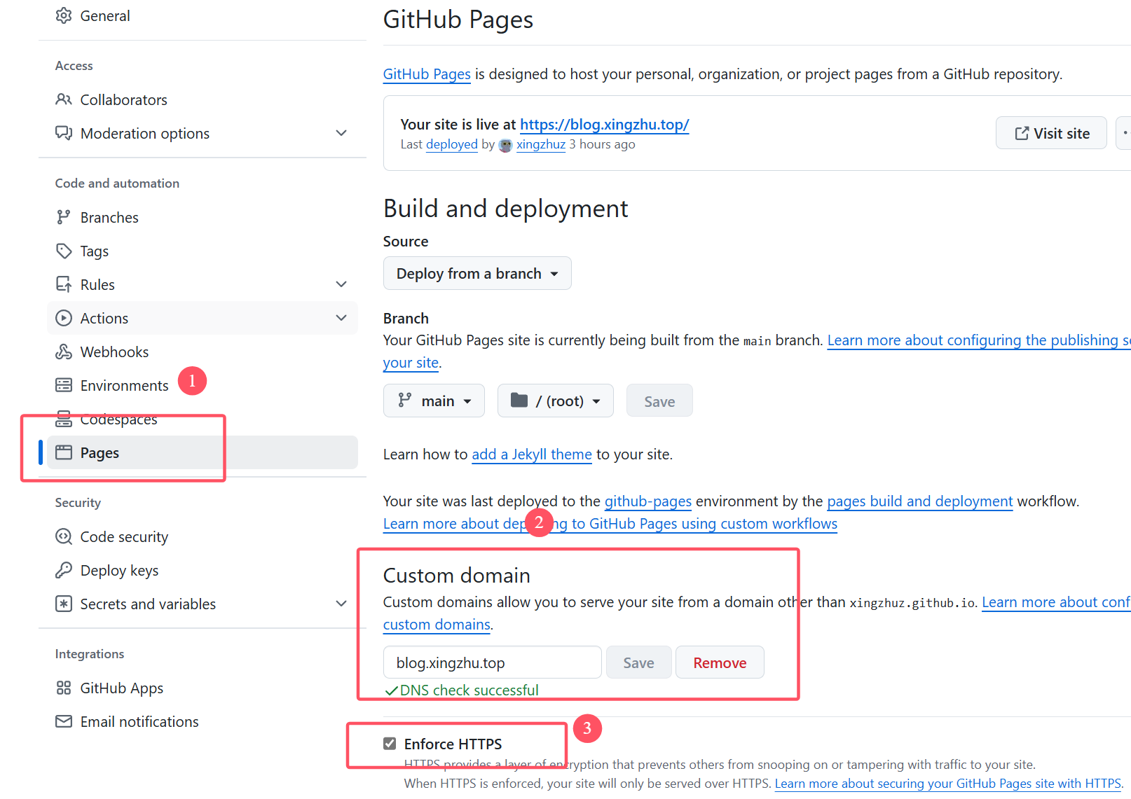This screenshot has width=1131, height=799.
Task: Open the Deploy from a branch dropdown
Action: coord(477,273)
